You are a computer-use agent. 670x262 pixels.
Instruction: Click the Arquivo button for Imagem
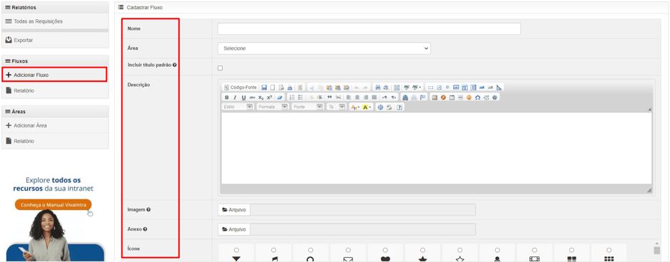coord(234,209)
